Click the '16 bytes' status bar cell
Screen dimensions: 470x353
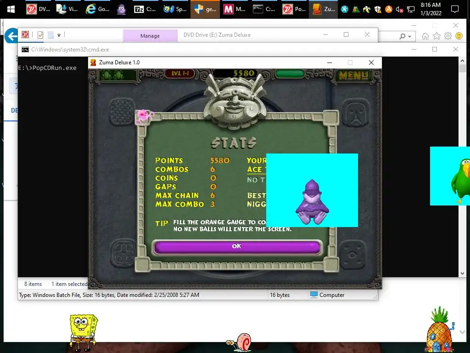point(280,295)
